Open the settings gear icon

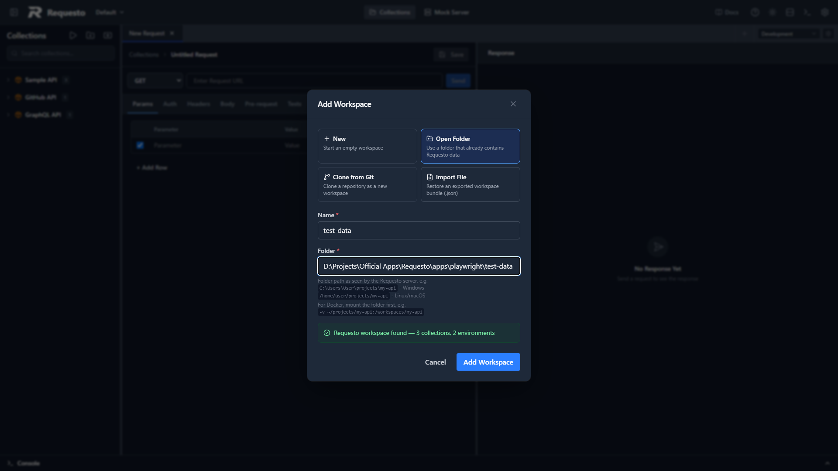click(825, 12)
